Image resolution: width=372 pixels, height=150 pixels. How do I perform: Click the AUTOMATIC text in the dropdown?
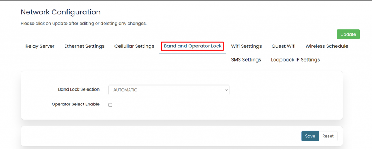(125, 90)
